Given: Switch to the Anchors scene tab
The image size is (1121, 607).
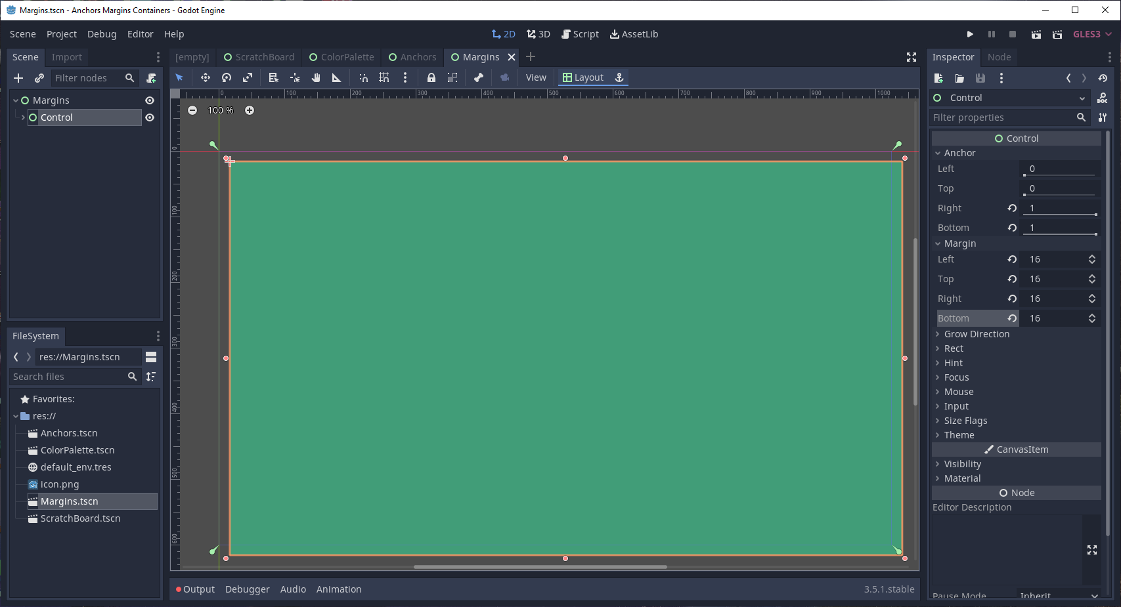Looking at the screenshot, I should tap(412, 57).
